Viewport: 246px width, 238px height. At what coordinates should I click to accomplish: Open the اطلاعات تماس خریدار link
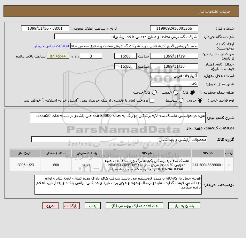point(52,46)
